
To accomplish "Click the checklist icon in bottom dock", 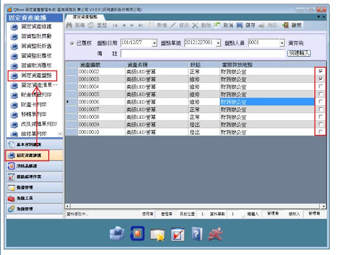I will click(177, 234).
